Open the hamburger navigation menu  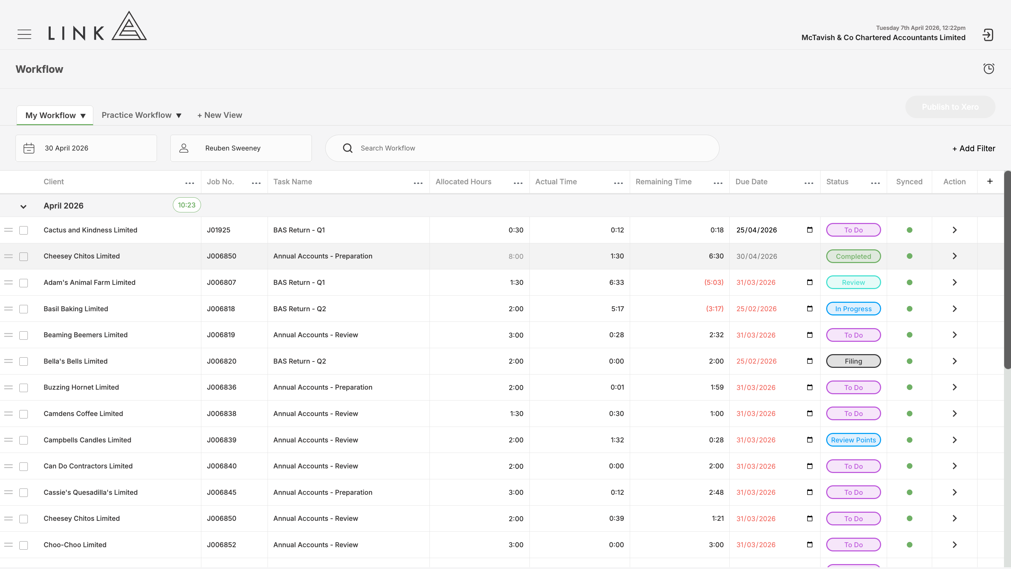tap(24, 34)
